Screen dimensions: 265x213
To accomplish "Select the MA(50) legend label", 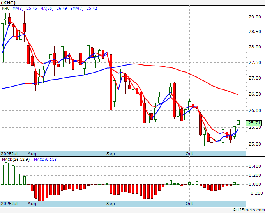I will 47,9.
